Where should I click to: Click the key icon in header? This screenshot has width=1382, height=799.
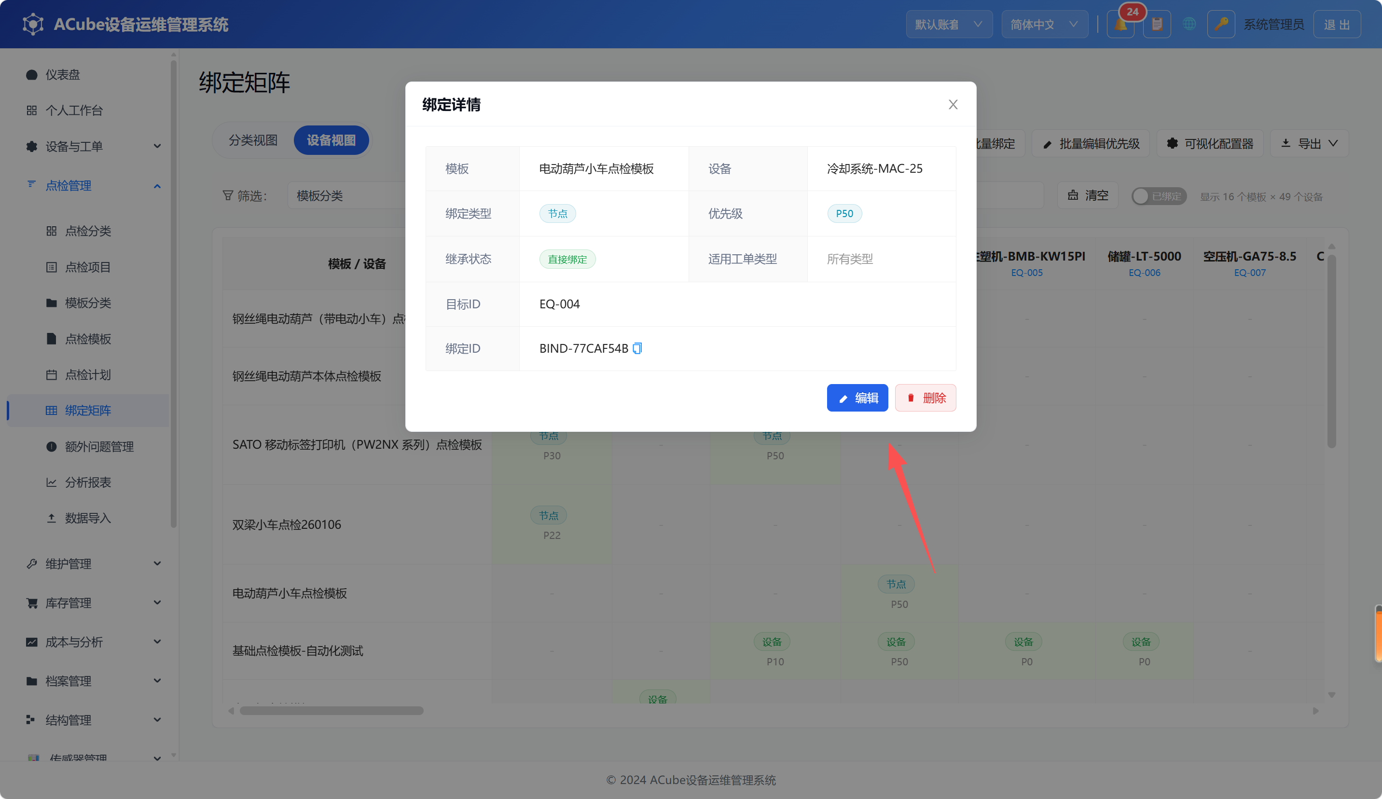[1221, 24]
